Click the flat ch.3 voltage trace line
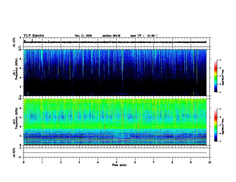Viewport: 236px width, 182px height. pos(115,153)
